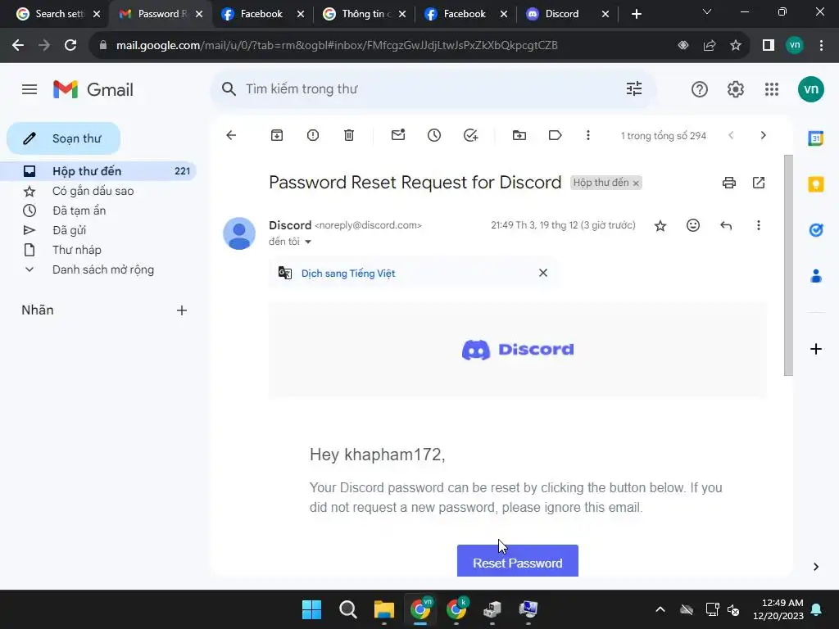Archive this Discord email

point(277,135)
